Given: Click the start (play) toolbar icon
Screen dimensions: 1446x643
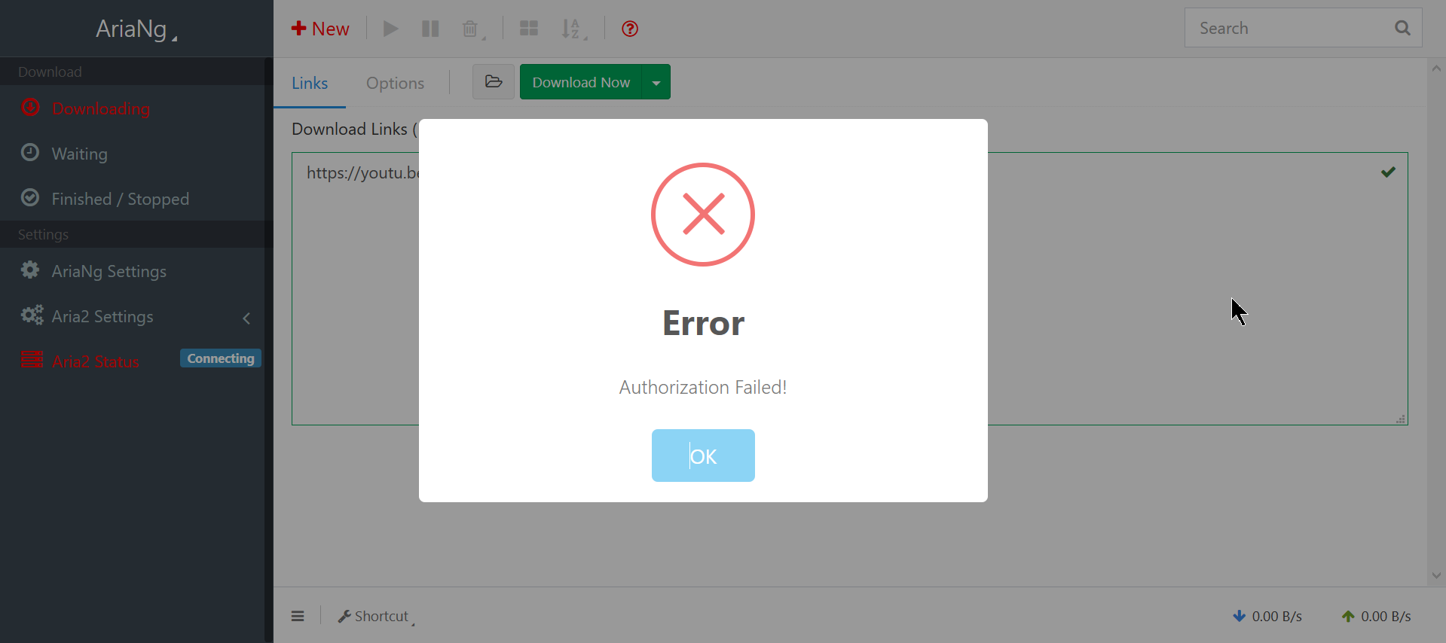Looking at the screenshot, I should pos(390,29).
